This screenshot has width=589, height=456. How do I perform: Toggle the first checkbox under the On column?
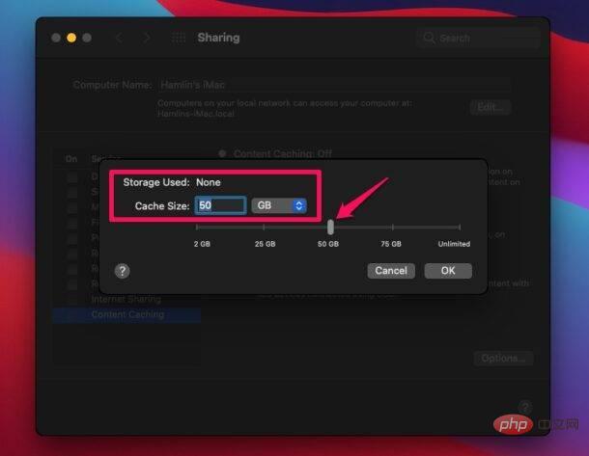click(x=71, y=178)
